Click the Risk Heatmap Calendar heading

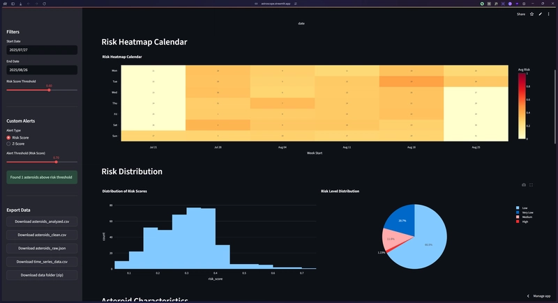click(x=144, y=42)
